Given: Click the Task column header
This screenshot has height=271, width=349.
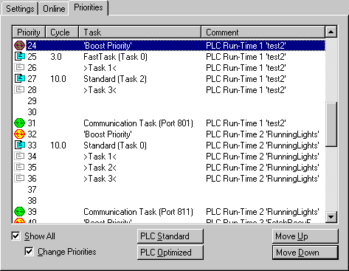Looking at the screenshot, I should tap(139, 32).
